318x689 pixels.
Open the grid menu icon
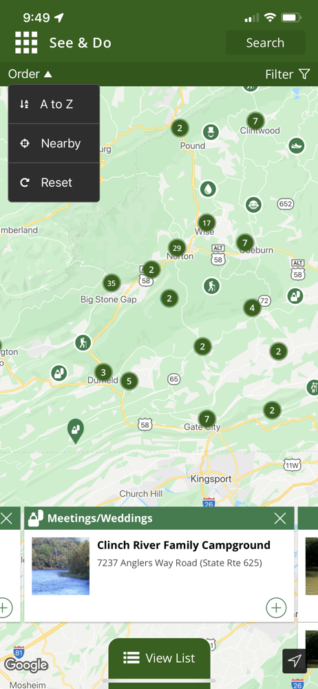click(26, 43)
